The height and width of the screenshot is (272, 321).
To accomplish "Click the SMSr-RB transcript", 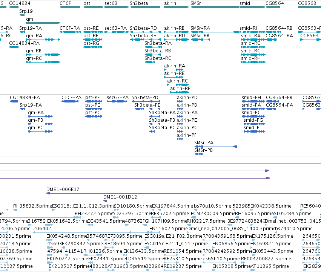I will pyautogui.click(x=200, y=40).
